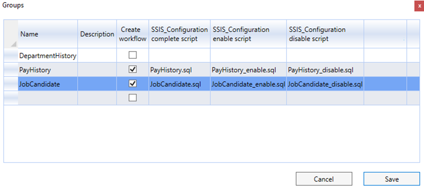Click SSIS_Configuration enable script header
The image size is (424, 189).
[248, 34]
